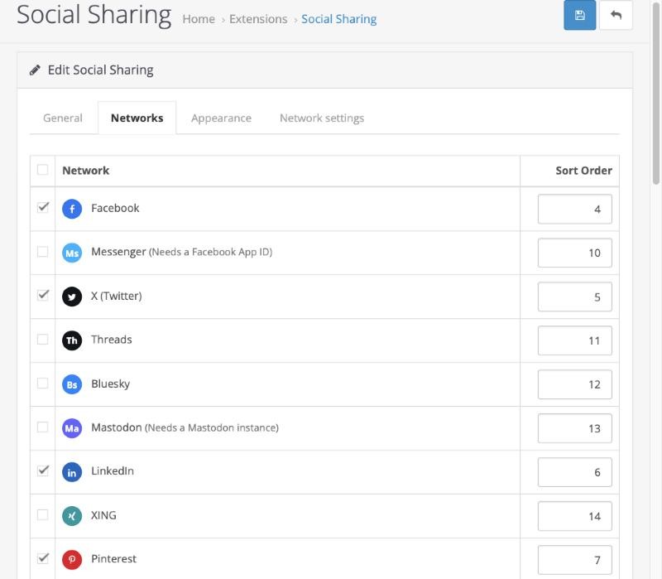Image resolution: width=662 pixels, height=579 pixels.
Task: Click the LinkedIn in icon
Action: pos(72,472)
